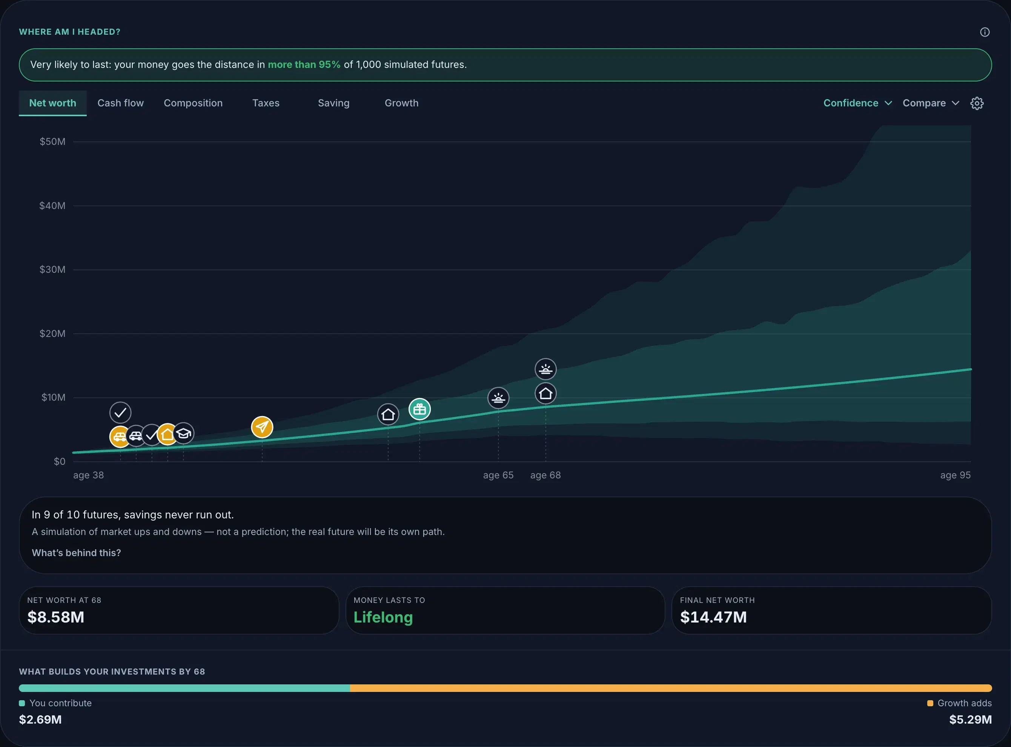Click the In 9 of 10 futures heading
Viewport: 1011px width, 747px height.
point(132,515)
